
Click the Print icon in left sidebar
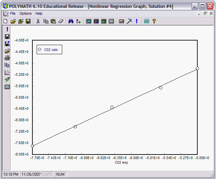(x=7, y=58)
